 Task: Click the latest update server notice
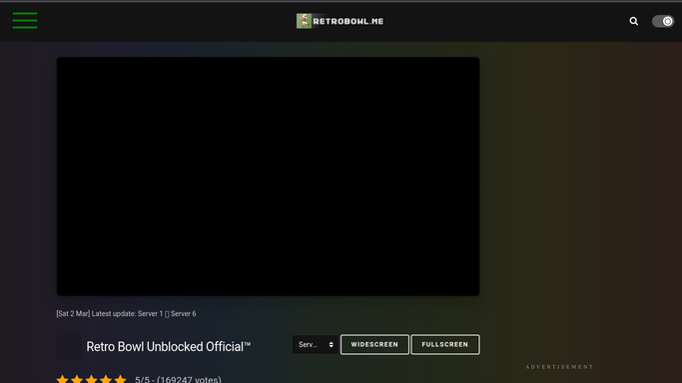[x=126, y=313]
